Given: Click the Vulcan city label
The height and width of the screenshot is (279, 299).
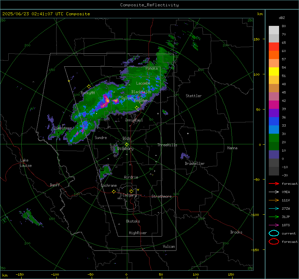Looking at the screenshot, I should 169,246.
